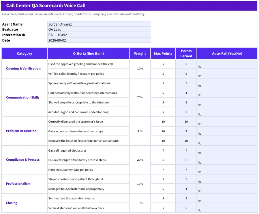Open Auto-Fail cell for Resolved the issue row
Image resolution: width=259 pixels, height=214 pixels.
pyautogui.click(x=227, y=141)
